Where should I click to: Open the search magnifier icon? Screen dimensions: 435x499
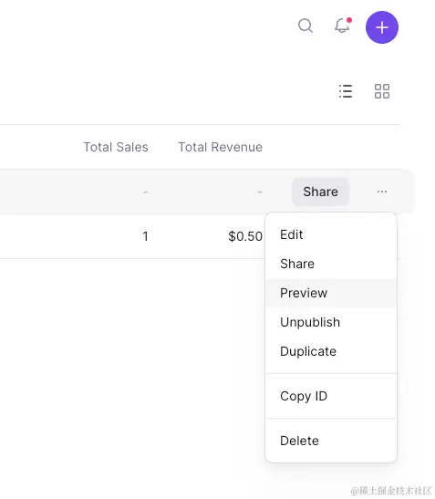306,26
